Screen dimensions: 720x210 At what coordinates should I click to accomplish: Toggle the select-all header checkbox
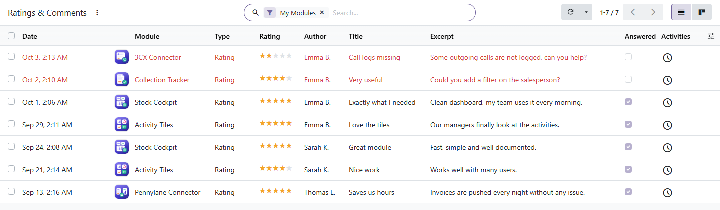click(x=11, y=36)
